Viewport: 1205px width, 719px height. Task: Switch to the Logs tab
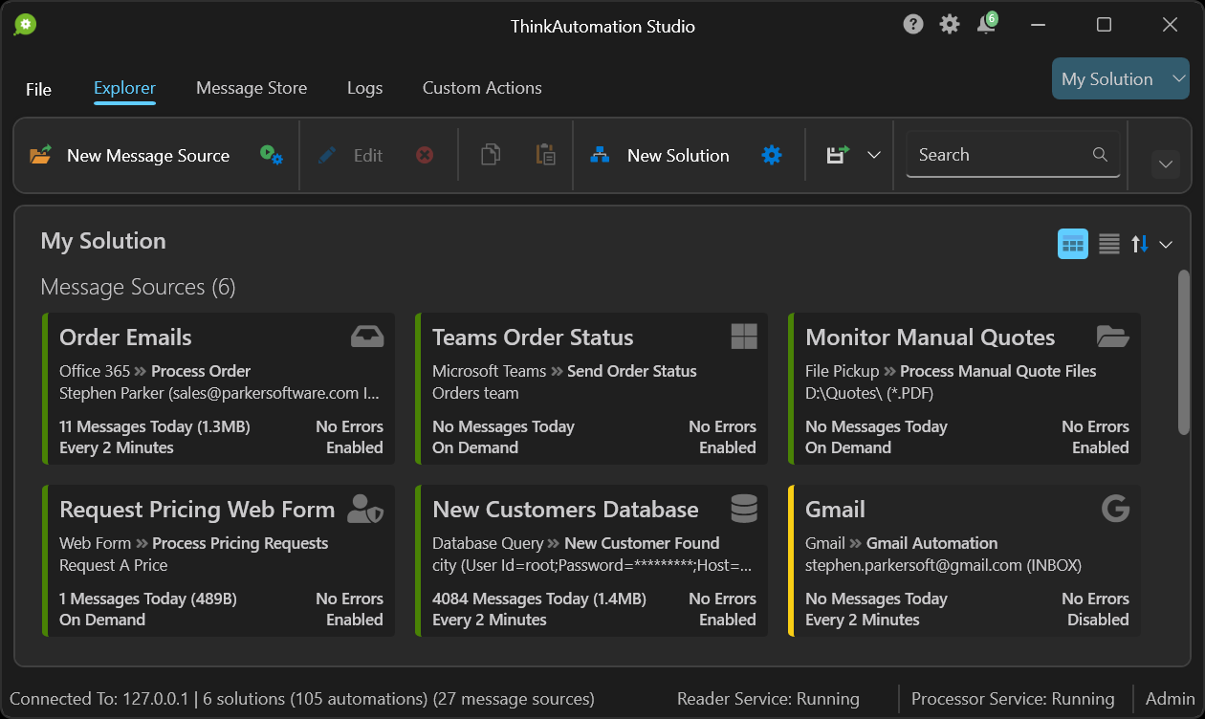pos(365,88)
